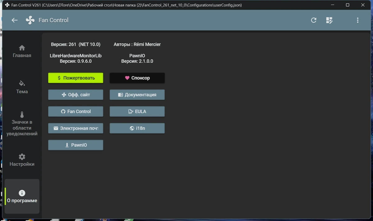Maximize the Fan Control window
373x221 pixels.
click(348, 5)
